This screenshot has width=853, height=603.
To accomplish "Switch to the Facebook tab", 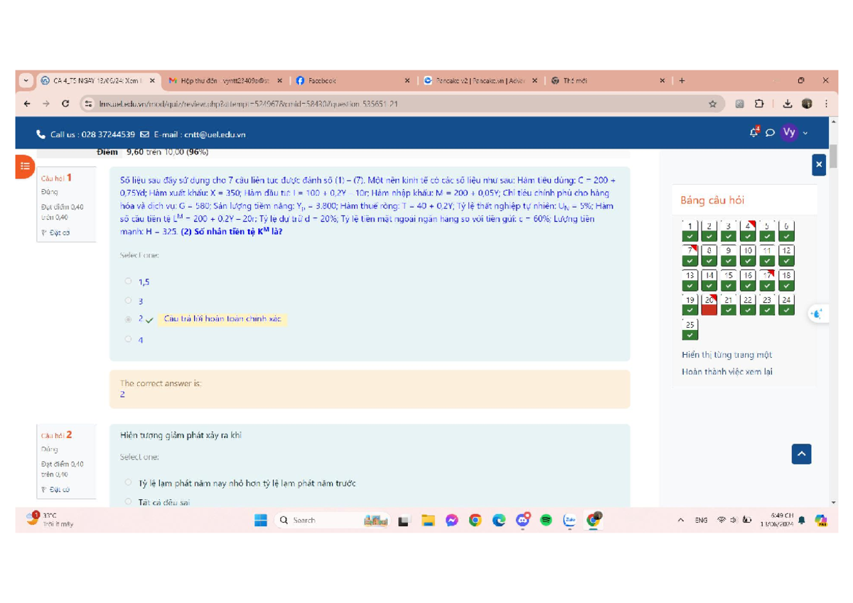I will tap(348, 81).
